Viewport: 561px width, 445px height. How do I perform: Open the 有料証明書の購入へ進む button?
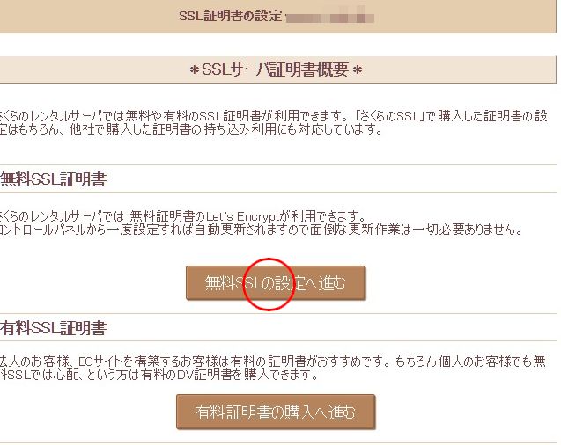click(276, 412)
